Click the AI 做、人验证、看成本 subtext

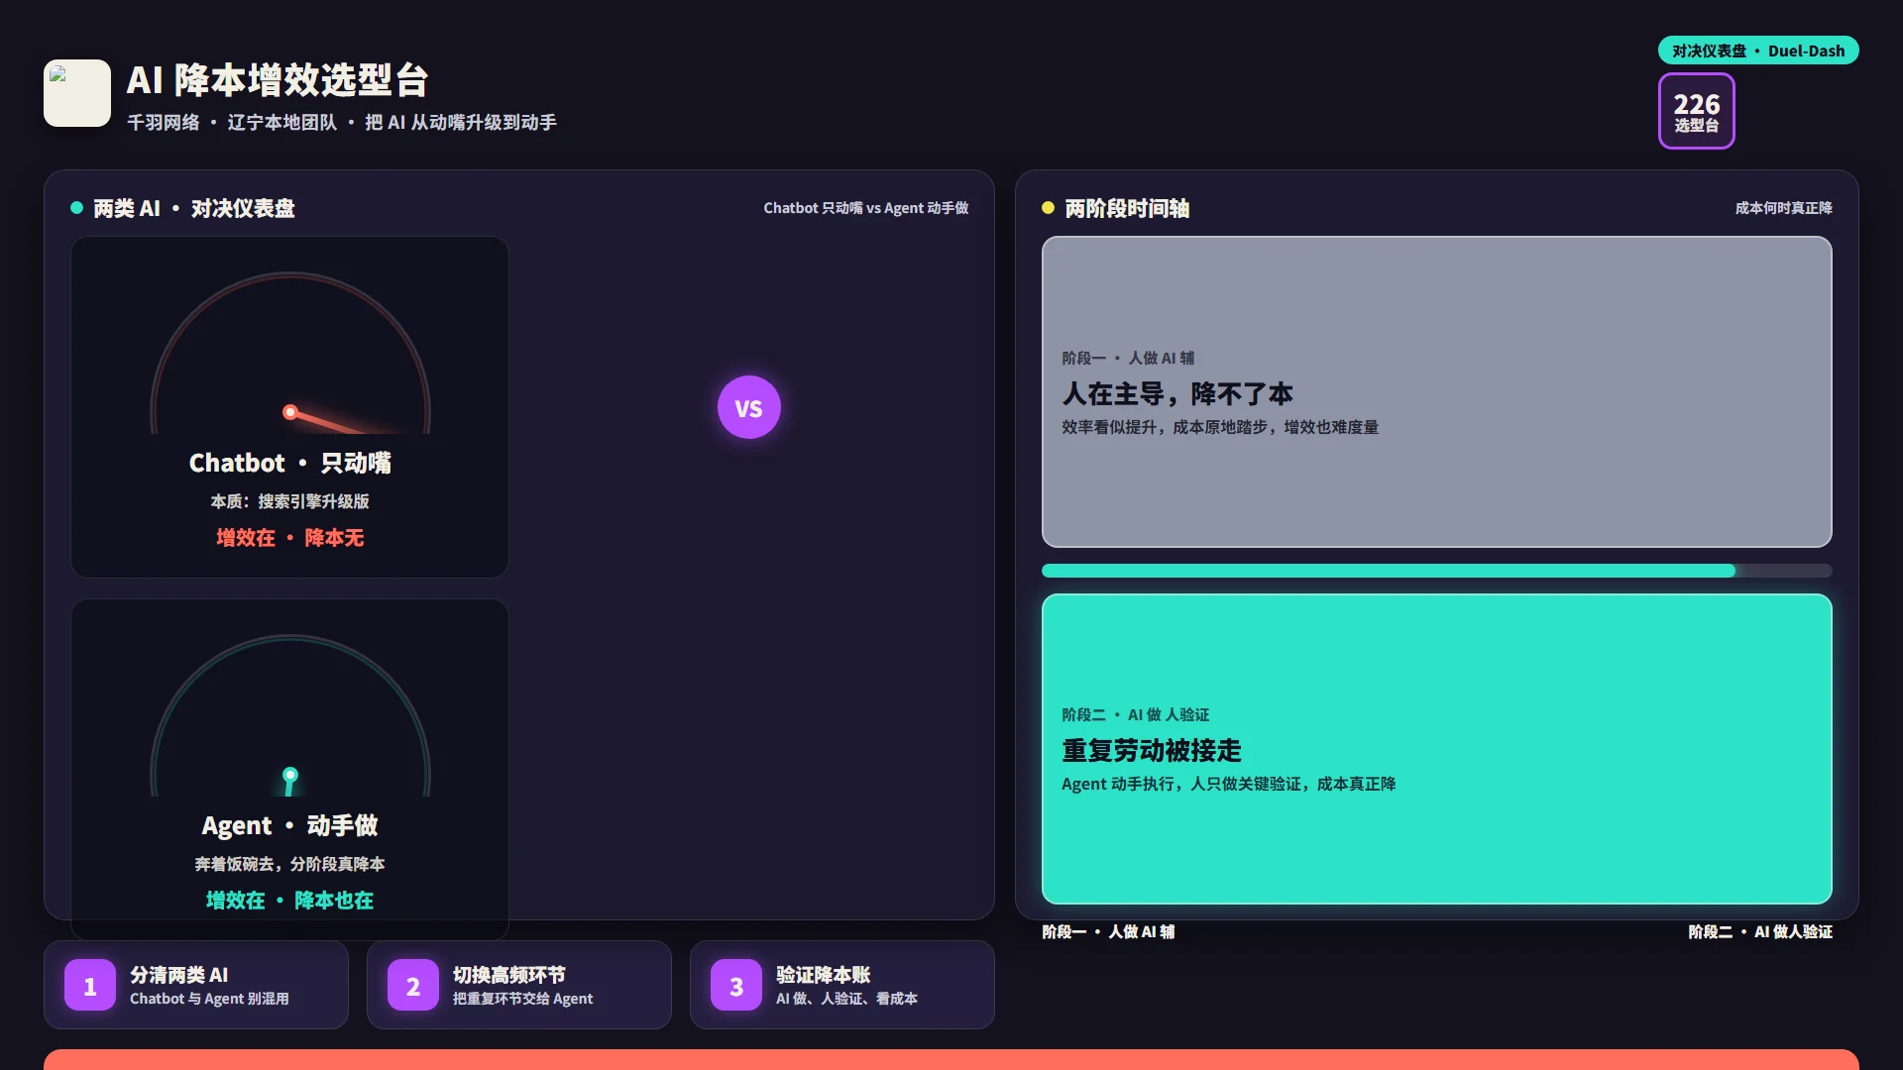tap(847, 999)
